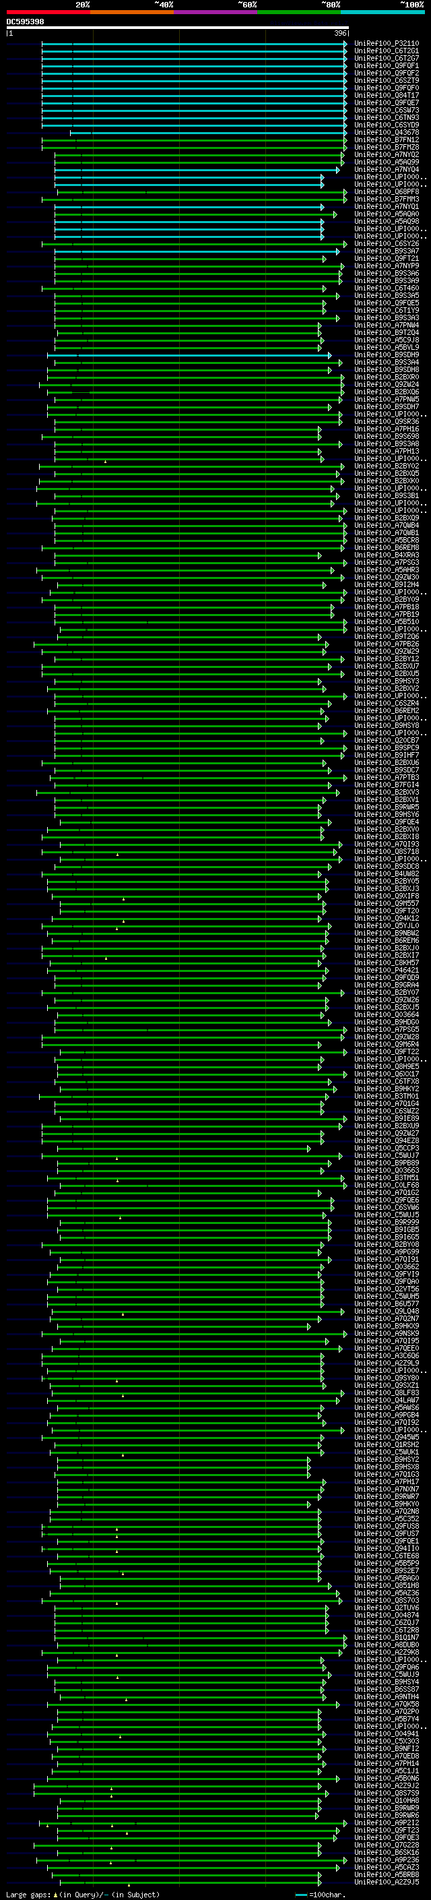Select the UniRef100_B9R999 label

pyautogui.click(x=386, y=1222)
